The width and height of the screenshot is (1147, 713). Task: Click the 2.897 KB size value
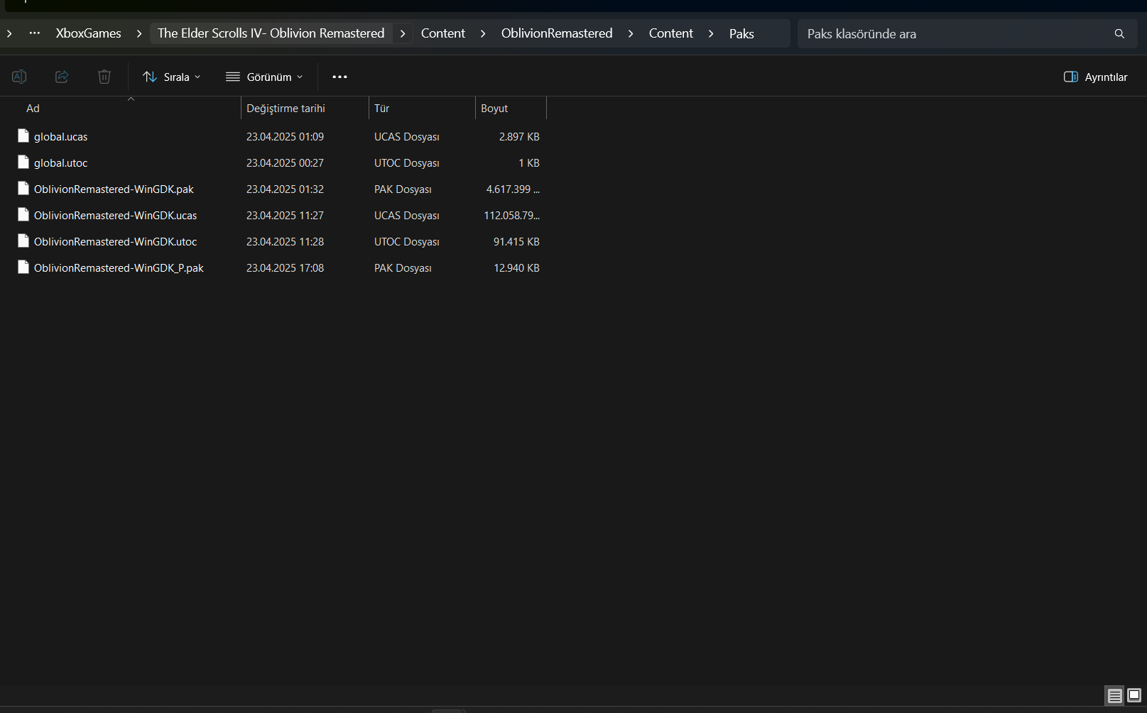(519, 137)
